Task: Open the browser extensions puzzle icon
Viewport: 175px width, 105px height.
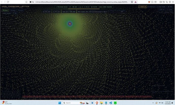Action: [x=153, y=2]
